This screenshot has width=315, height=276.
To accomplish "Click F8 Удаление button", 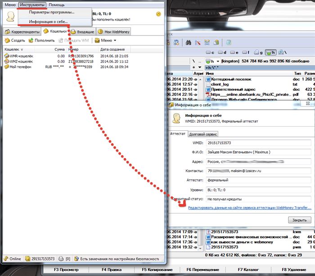I will pyautogui.click(x=294, y=270).
